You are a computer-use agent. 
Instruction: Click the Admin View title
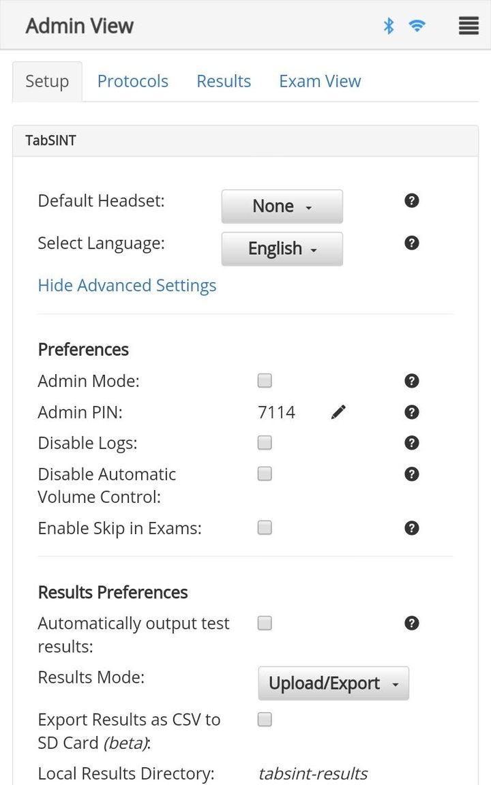click(x=79, y=25)
